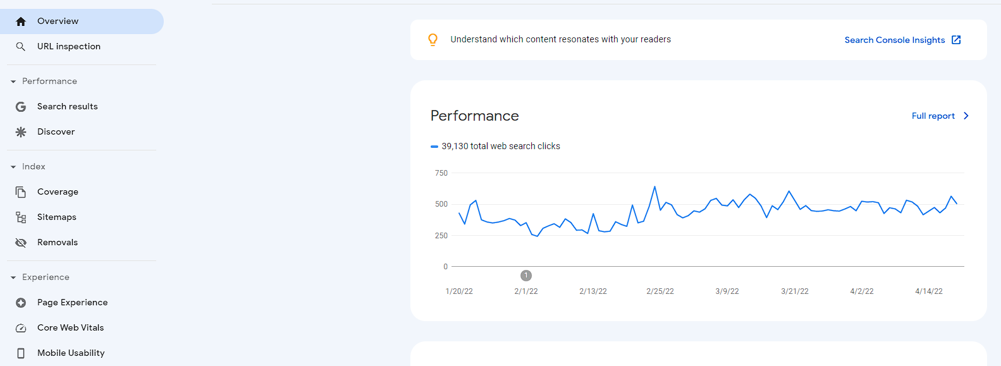
Task: Click the URL inspection magnifier icon
Action: (x=21, y=47)
